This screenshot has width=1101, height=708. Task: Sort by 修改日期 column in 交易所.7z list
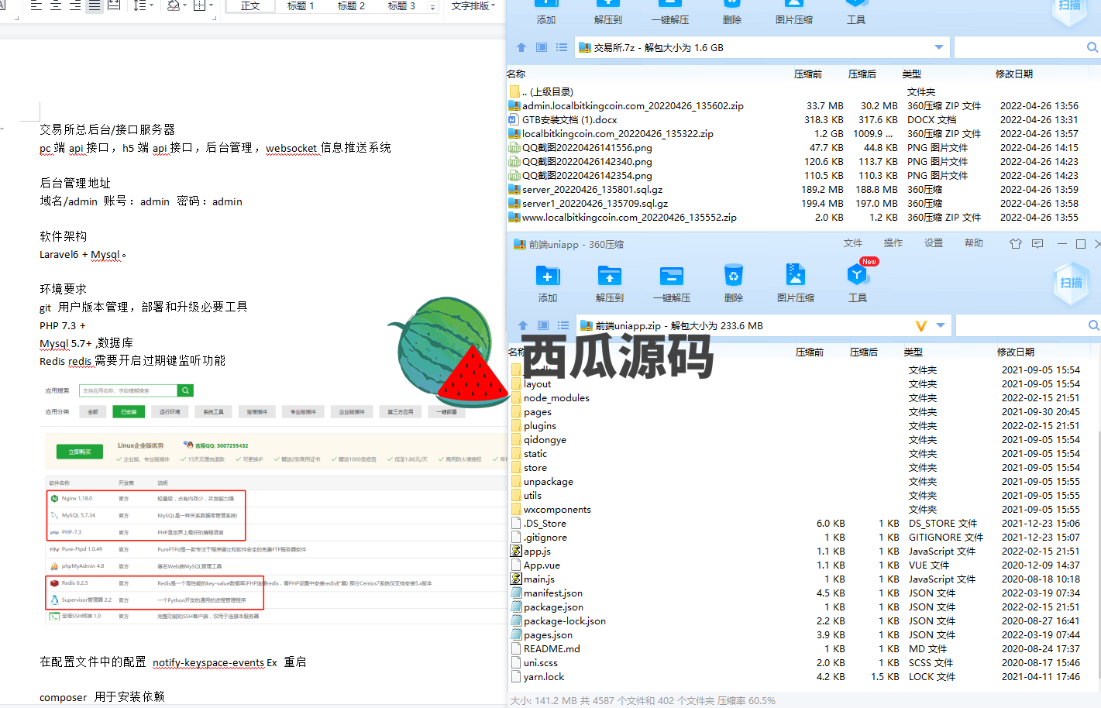1014,74
